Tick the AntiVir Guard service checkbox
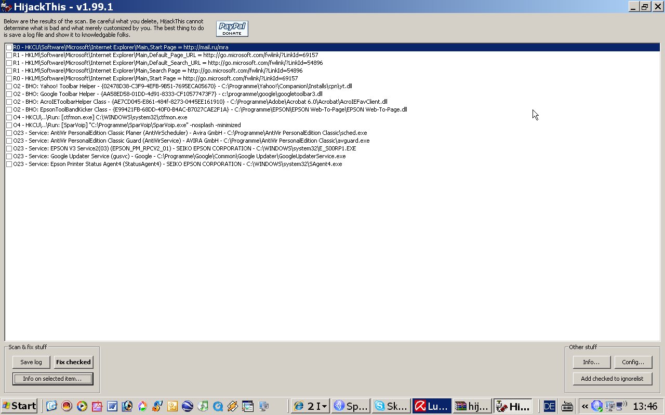Viewport: 665px width, 415px height. [9, 141]
